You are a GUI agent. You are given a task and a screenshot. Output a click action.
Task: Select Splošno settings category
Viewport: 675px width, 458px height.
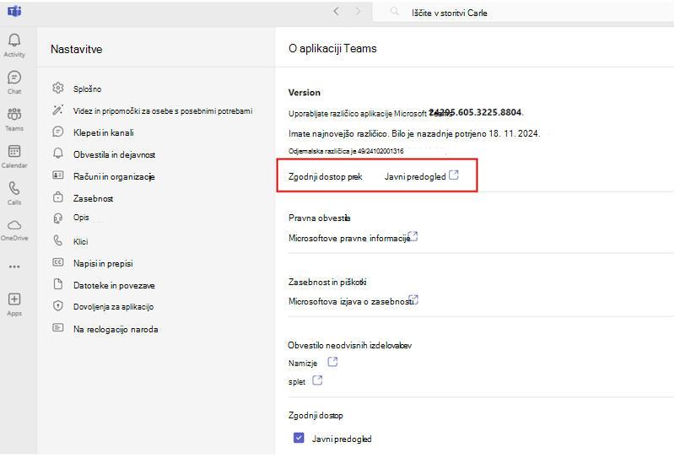pyautogui.click(x=88, y=89)
